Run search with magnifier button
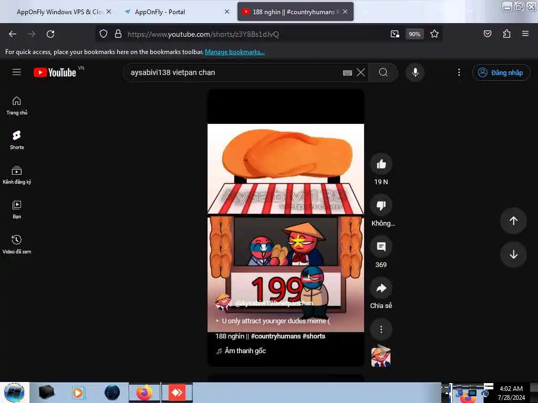The height and width of the screenshot is (403, 538). tap(383, 72)
